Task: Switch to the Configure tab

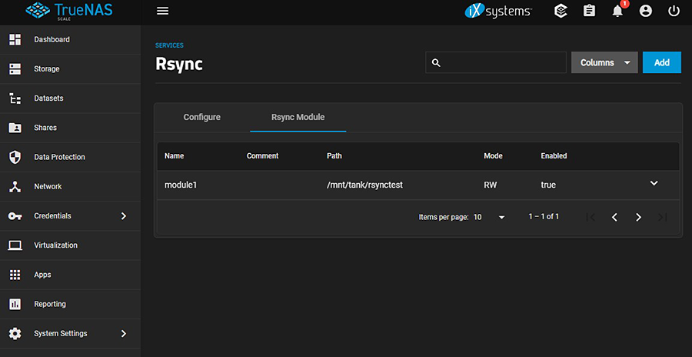Action: (x=201, y=117)
